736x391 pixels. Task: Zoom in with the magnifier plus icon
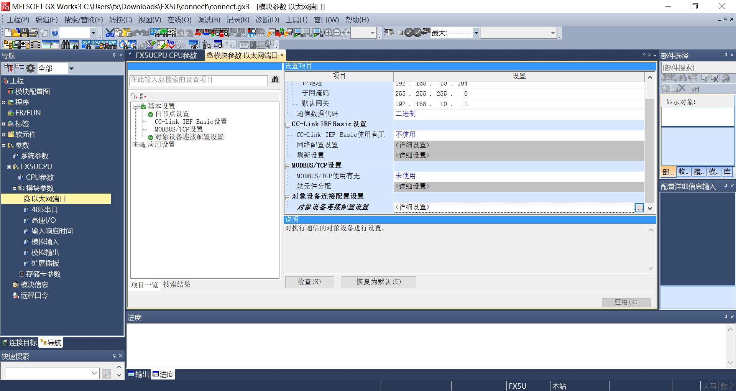point(329,33)
